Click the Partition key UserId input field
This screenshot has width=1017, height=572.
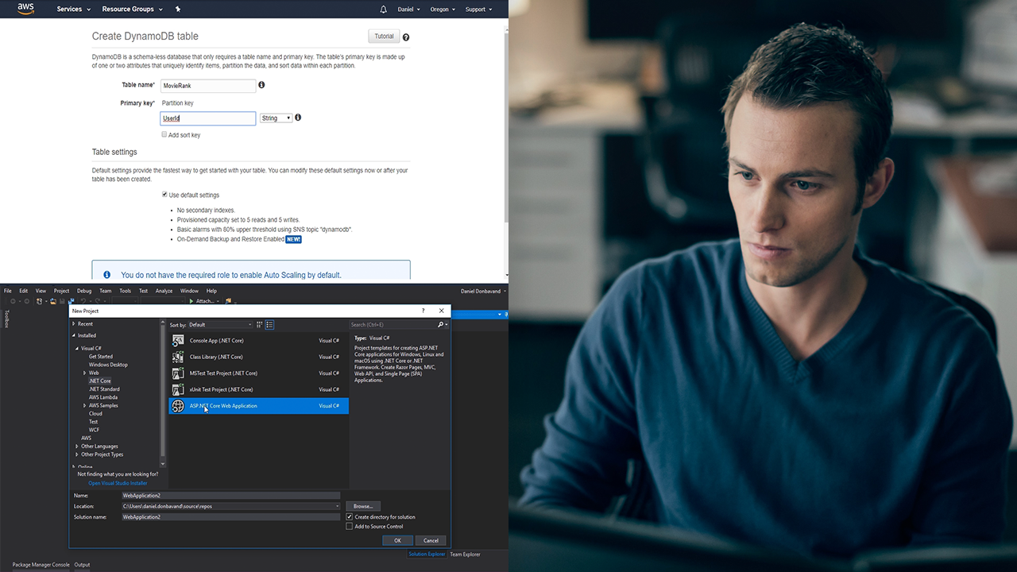pos(207,118)
